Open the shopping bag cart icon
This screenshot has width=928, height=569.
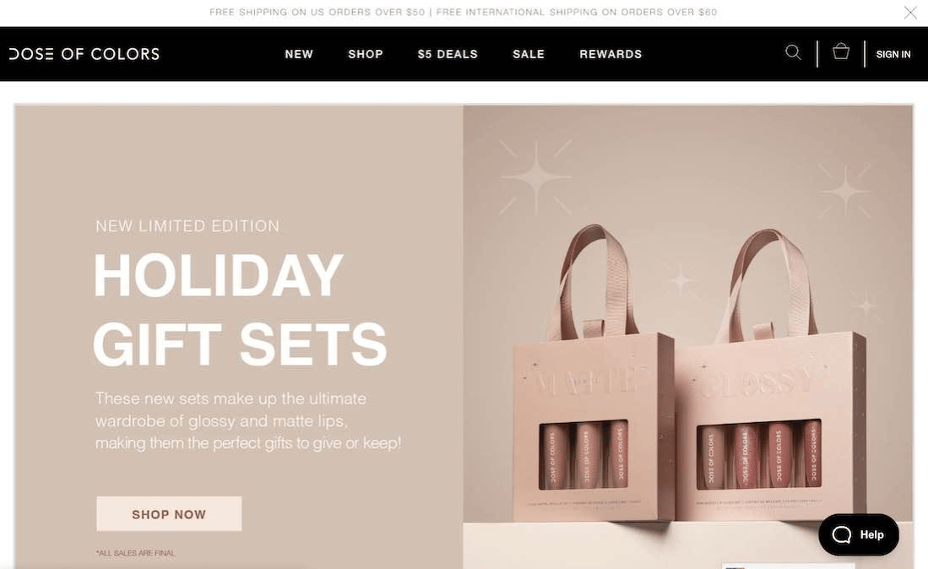coord(841,51)
